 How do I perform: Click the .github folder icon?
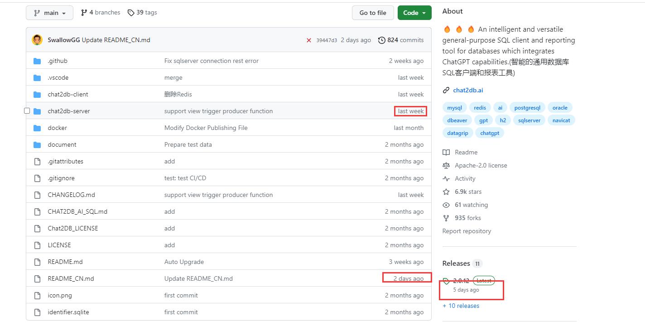(37, 61)
